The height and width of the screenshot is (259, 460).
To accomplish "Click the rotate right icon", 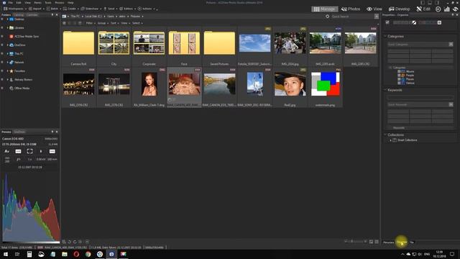I will 75,242.
